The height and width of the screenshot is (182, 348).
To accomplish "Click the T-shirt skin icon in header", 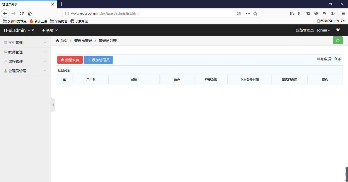I will pyautogui.click(x=338, y=30).
